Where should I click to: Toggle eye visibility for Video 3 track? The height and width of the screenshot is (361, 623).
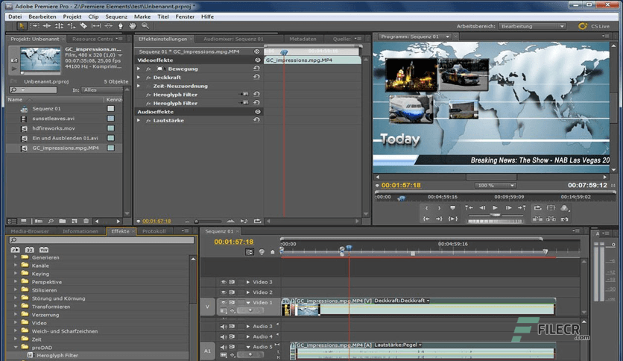click(x=223, y=282)
